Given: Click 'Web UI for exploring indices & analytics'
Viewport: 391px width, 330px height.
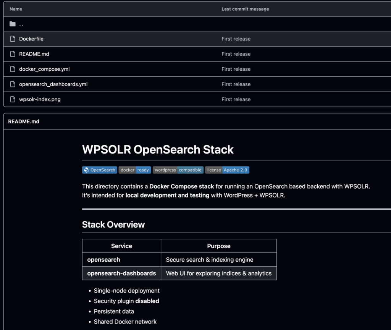Looking at the screenshot, I should pyautogui.click(x=219, y=273).
